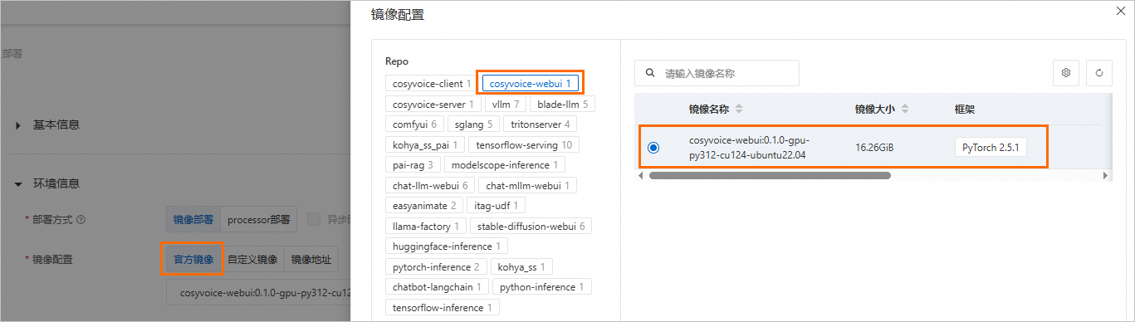Click the 部署方式 help icon
This screenshot has width=1135, height=322.
(x=81, y=220)
